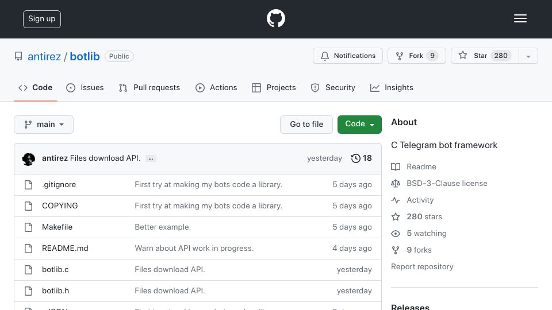552x310 pixels.
Task: View commit history with 18 commits
Action: 361,158
